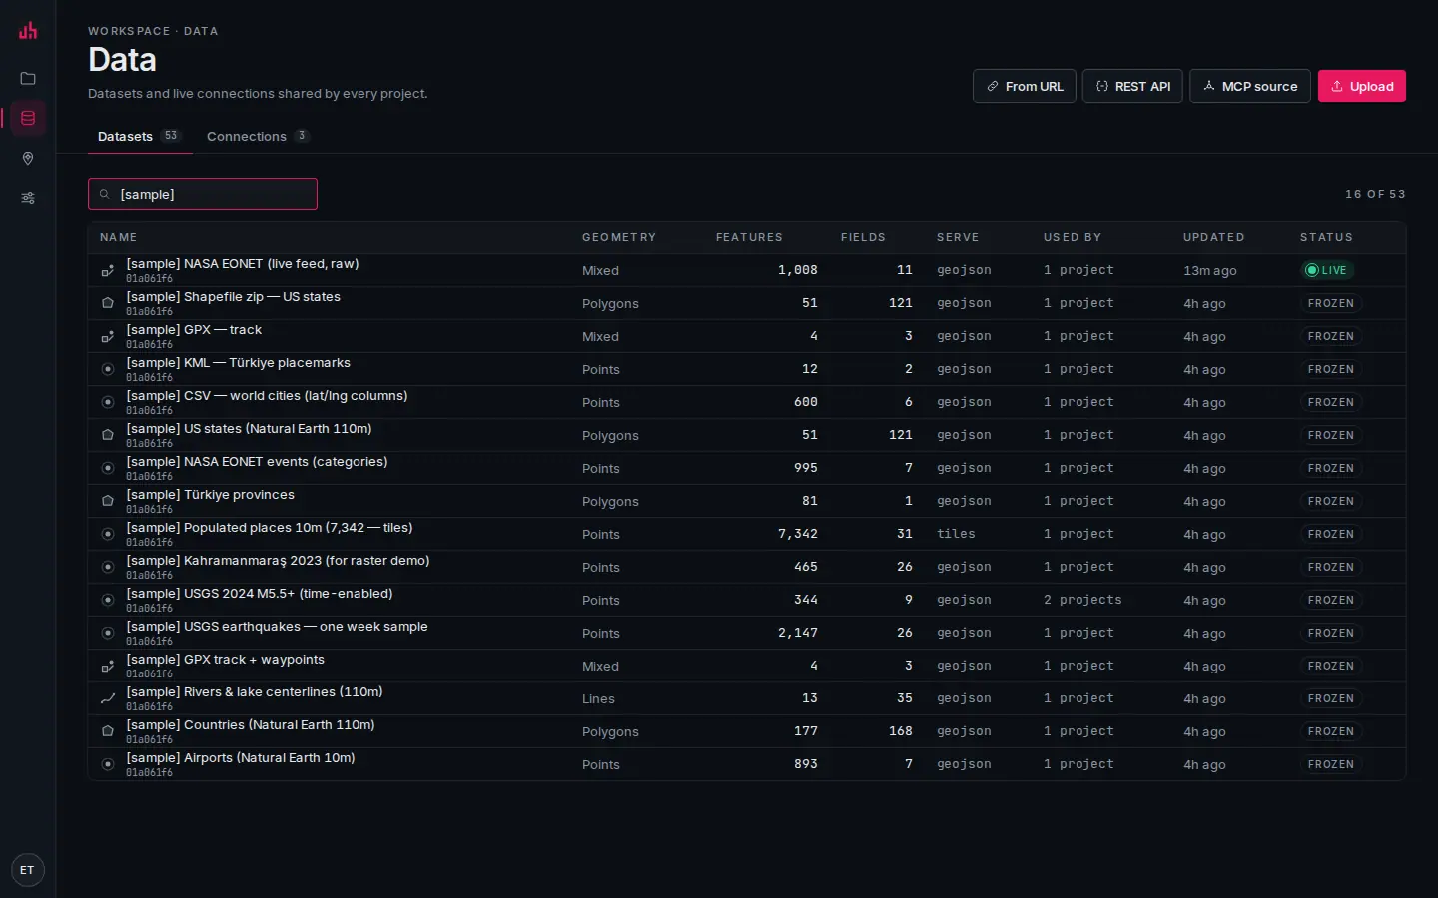Sort by the STATUS column header
The width and height of the screenshot is (1438, 898).
[x=1326, y=237]
